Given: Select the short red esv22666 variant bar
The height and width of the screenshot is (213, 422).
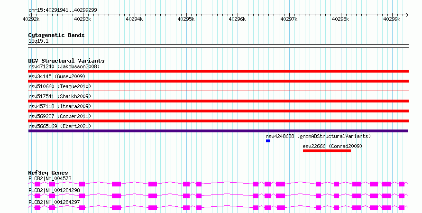Looking at the screenshot, I should tap(327, 151).
